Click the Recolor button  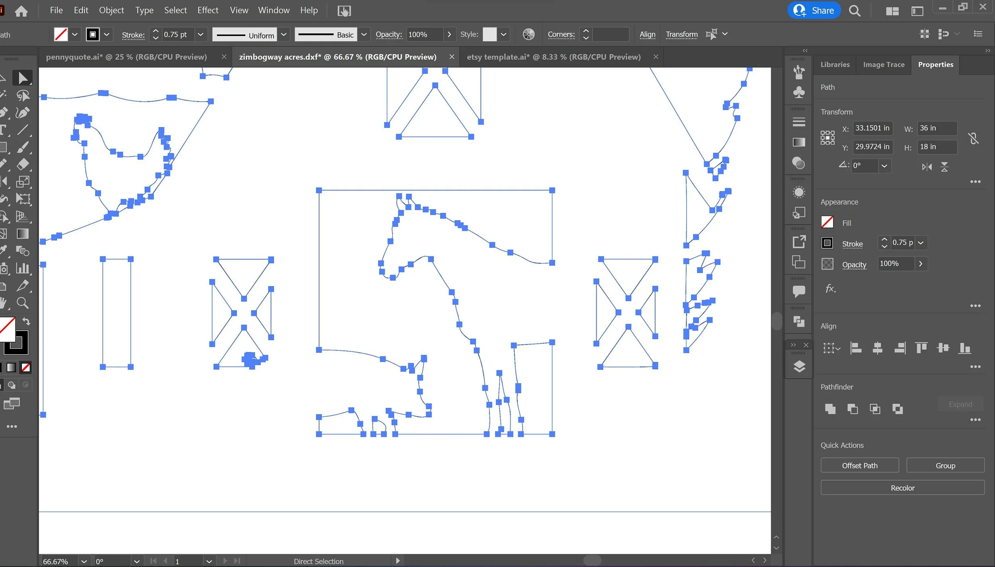tap(902, 488)
